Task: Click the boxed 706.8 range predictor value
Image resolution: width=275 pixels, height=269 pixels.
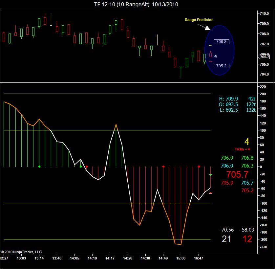Action: [222, 42]
